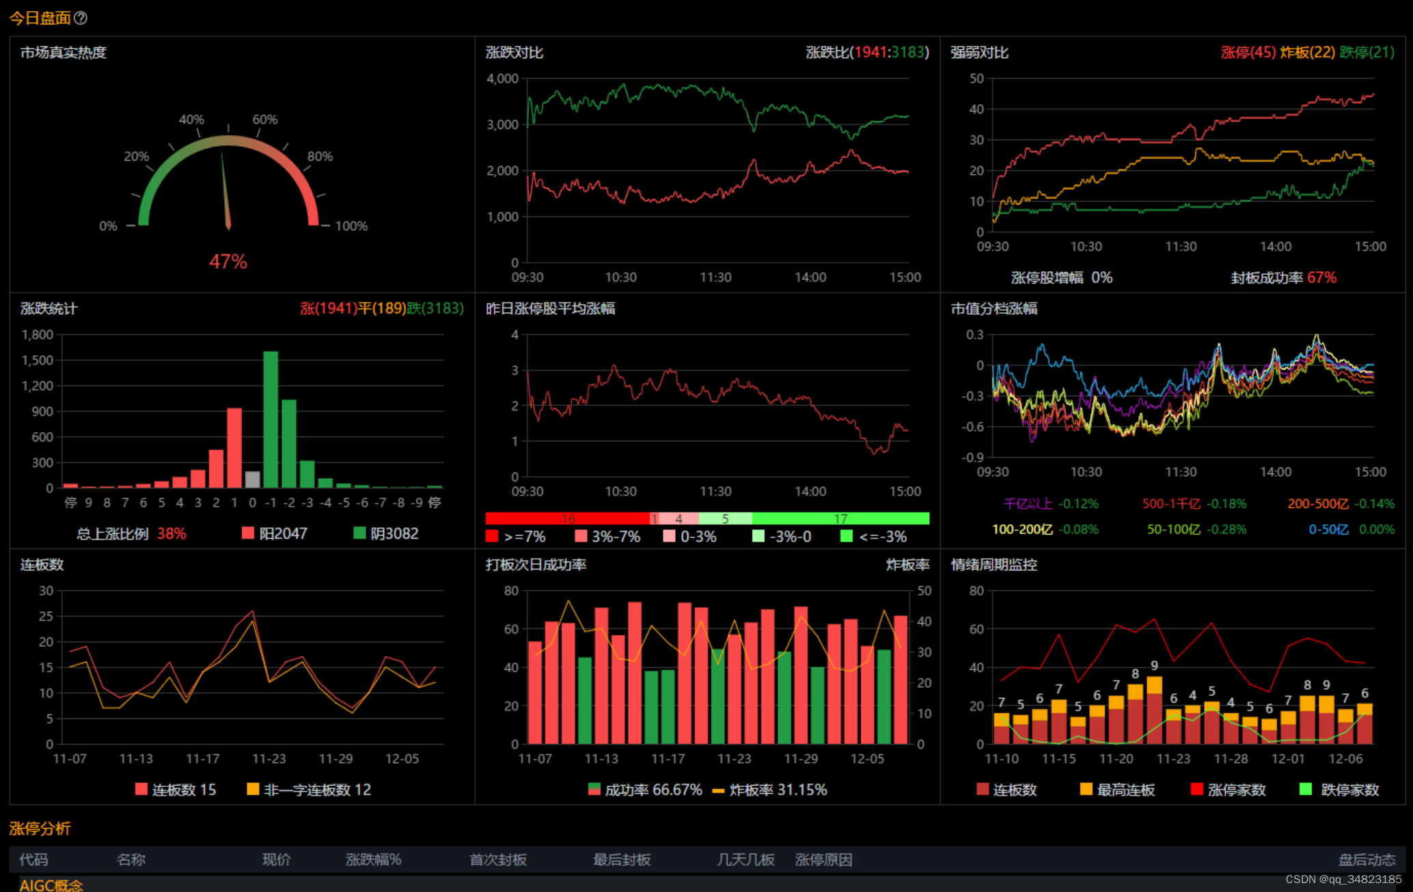Click the help icon beside 今日盘面
The width and height of the screenshot is (1413, 892).
[x=81, y=18]
